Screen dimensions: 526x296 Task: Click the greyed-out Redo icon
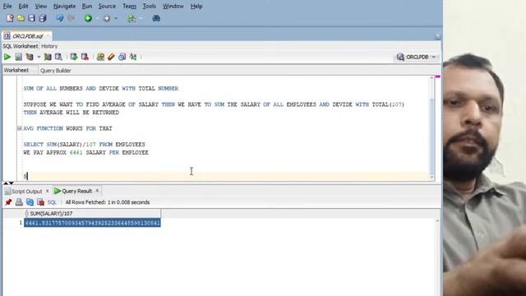click(72, 18)
